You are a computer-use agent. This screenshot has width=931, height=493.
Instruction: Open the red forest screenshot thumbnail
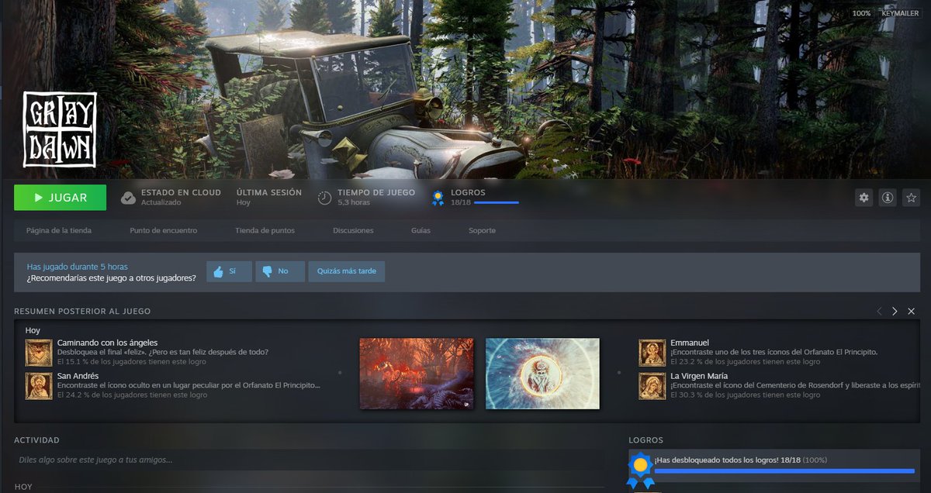click(417, 373)
